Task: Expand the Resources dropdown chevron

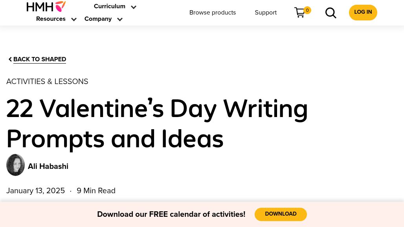Action: point(74,20)
